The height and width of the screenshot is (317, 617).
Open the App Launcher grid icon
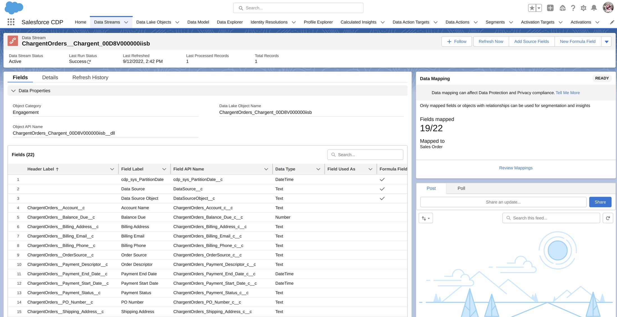[11, 22]
